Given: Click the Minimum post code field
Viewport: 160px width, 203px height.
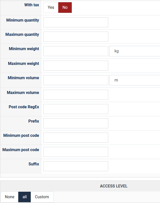Looking at the screenshot, I should 75,138.
